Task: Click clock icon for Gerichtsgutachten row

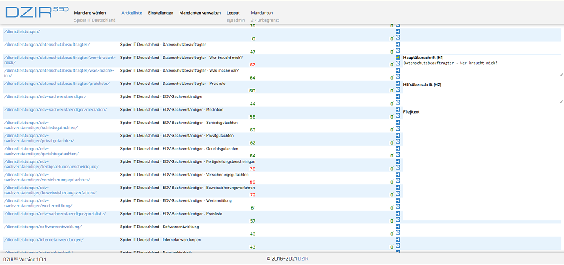Action: tap(398, 155)
